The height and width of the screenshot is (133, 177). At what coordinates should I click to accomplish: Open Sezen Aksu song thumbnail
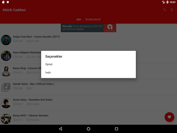6,103
